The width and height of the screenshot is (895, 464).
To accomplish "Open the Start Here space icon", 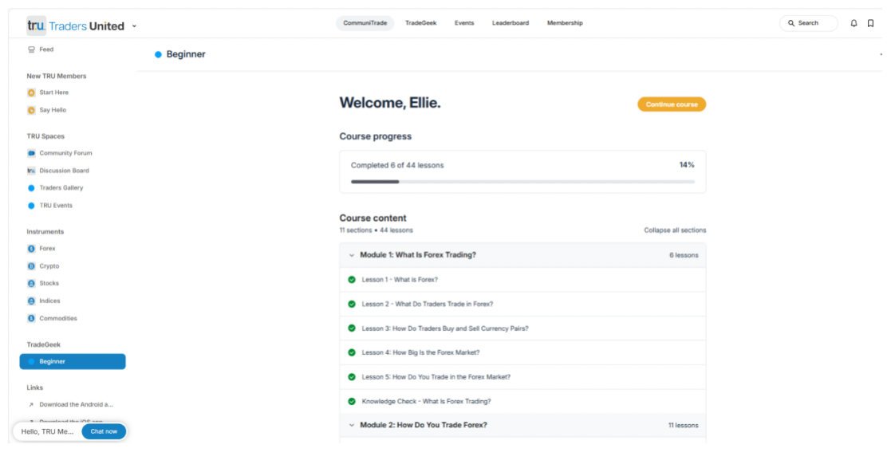I will click(31, 92).
